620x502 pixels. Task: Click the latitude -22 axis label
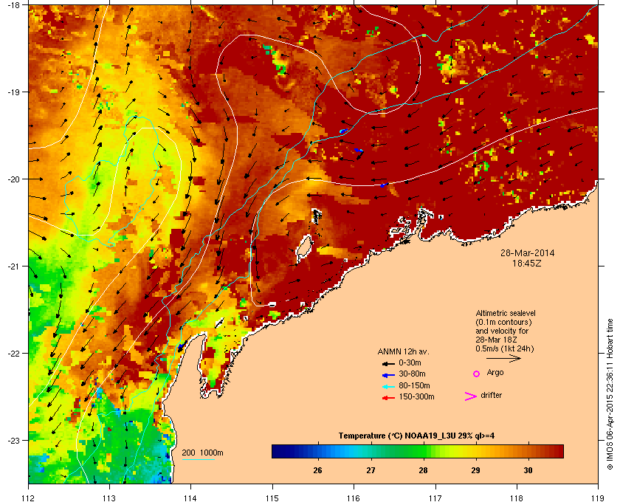[x=13, y=354]
